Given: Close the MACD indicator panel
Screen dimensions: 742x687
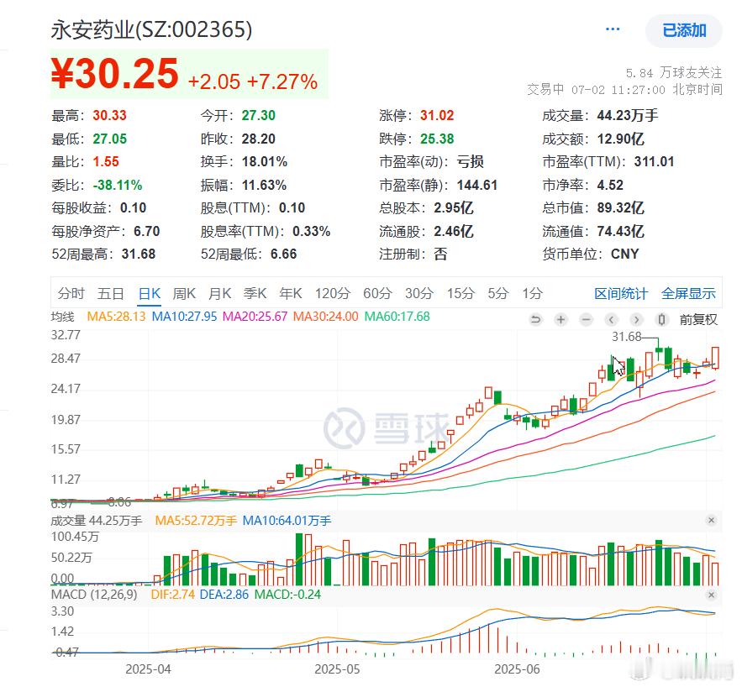Looking at the screenshot, I should [711, 595].
